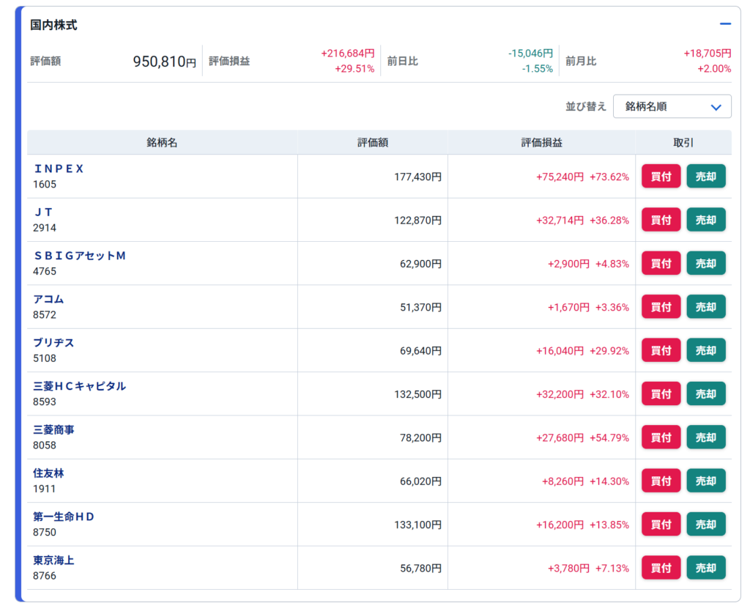750x606 pixels.
Task: Click 買付 for 東京海上
Action: pyautogui.click(x=661, y=568)
